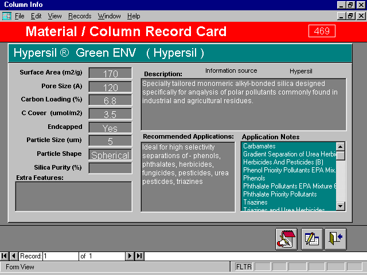Click the Application Notes scroll down arrow
The height and width of the screenshot is (275, 367).
click(340, 206)
